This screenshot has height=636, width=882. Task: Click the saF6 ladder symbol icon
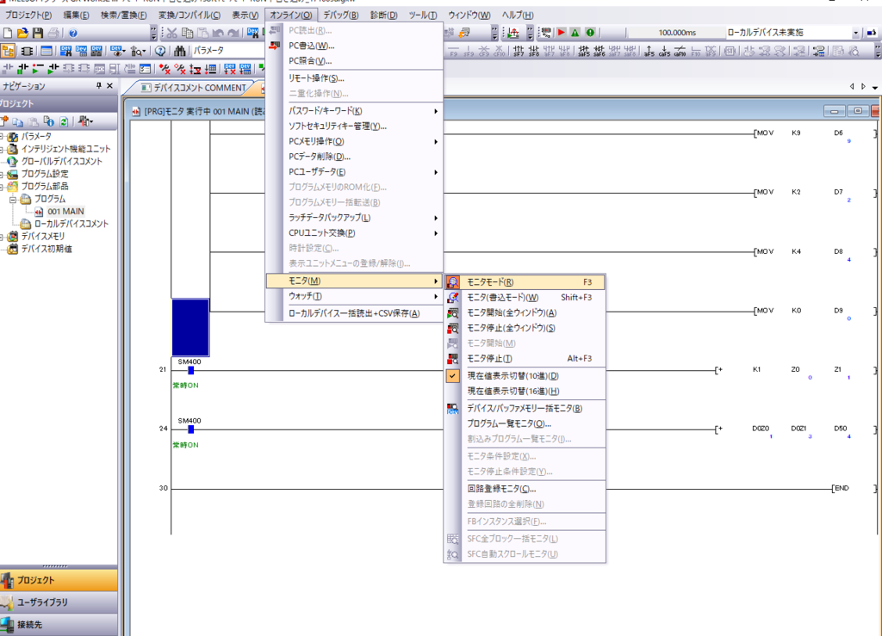(x=599, y=52)
